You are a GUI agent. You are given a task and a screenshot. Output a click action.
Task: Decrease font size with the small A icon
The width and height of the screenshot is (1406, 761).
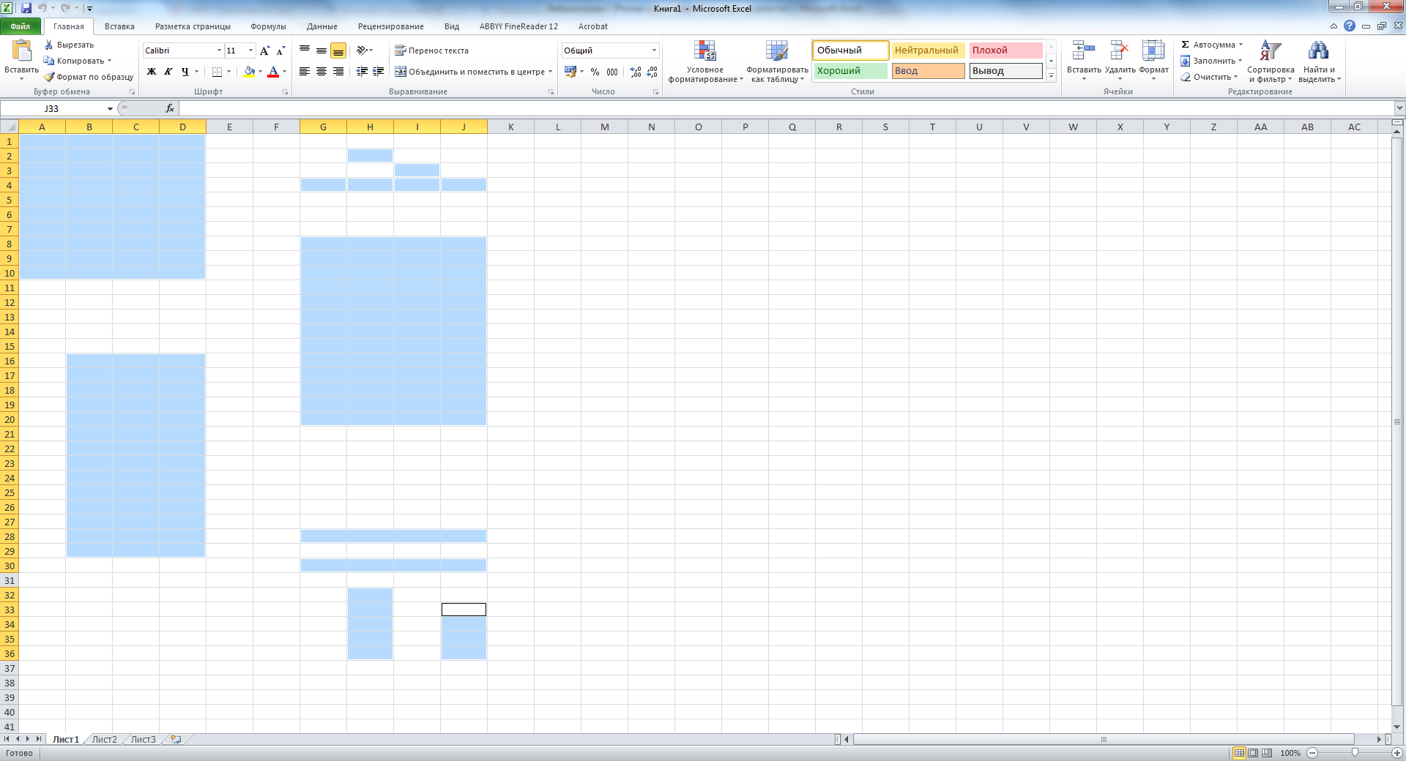coord(280,50)
